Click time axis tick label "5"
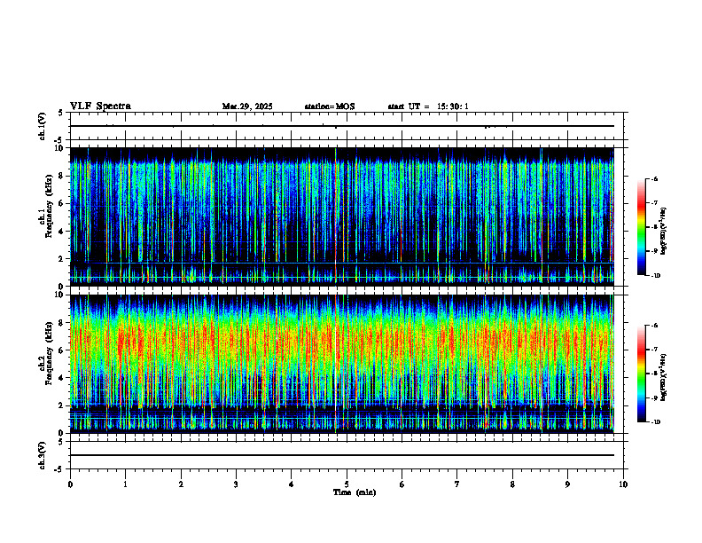The width and height of the screenshot is (702, 543). pos(347,484)
